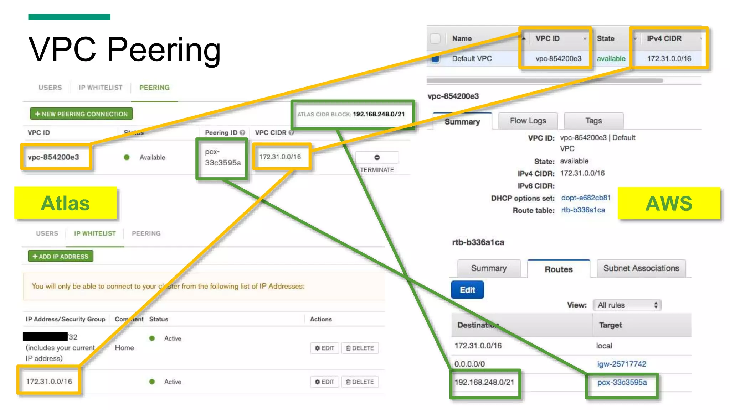Viewport: 730px width, 410px height.
Task: Sort by VPC ID column dropdown arrow
Action: 585,39
